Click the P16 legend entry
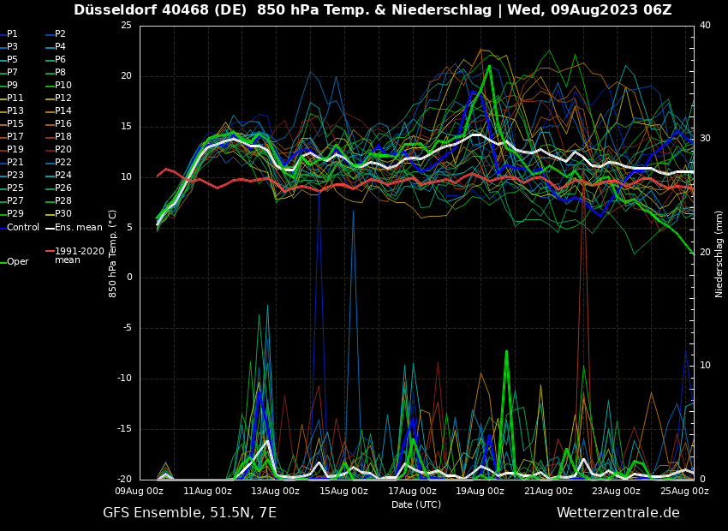Screen dimensions: 728x531 tap(63, 124)
